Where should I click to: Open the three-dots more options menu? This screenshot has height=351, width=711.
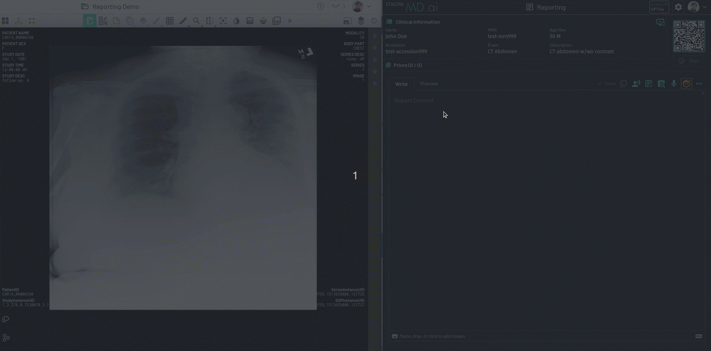(x=699, y=84)
